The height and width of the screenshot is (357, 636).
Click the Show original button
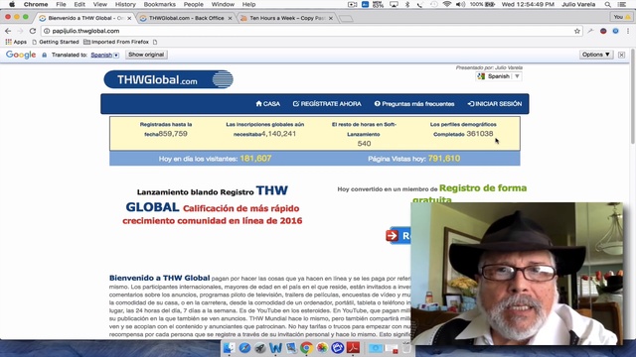click(x=146, y=55)
